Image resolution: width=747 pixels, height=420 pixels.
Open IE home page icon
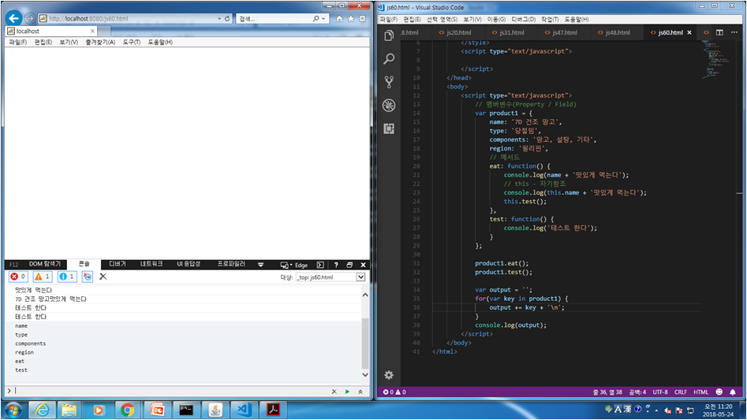tap(339, 19)
